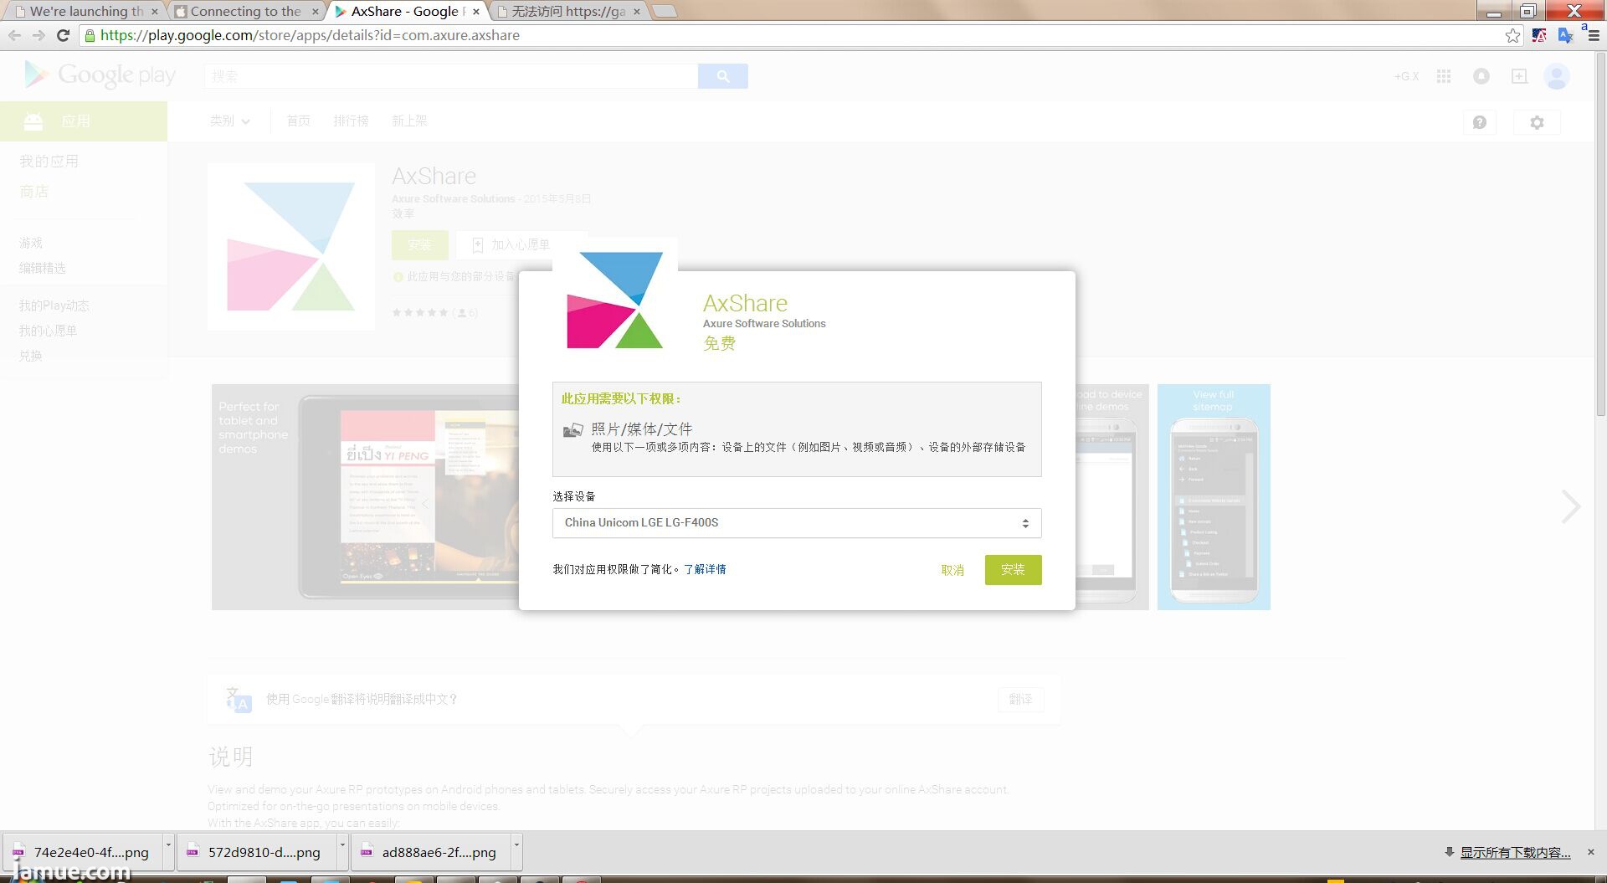The width and height of the screenshot is (1607, 883).
Task: Click the AxShare logo in the dialog
Action: pyautogui.click(x=615, y=299)
